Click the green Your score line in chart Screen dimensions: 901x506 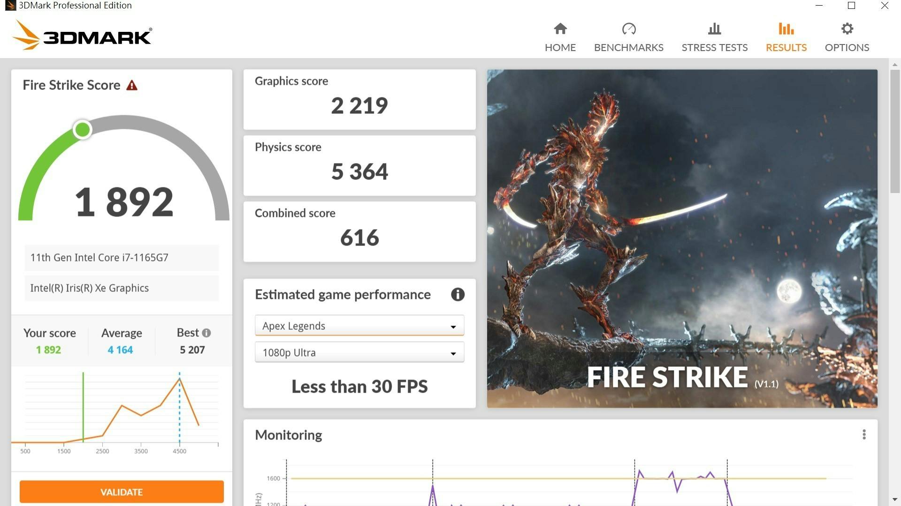(83, 407)
